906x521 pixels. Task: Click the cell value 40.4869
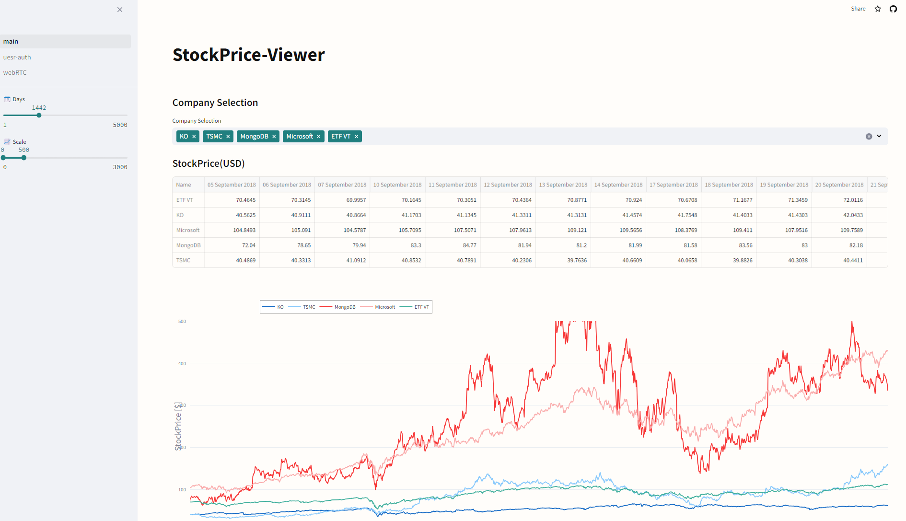tap(232, 260)
